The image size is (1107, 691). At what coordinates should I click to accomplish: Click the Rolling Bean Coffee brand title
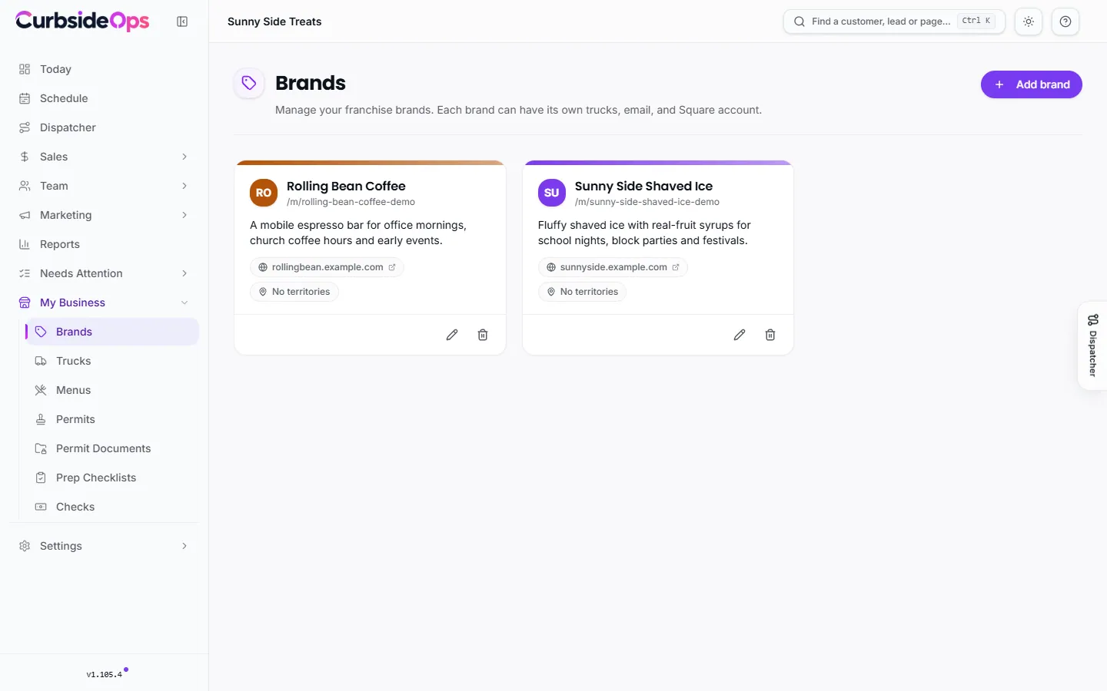coord(346,186)
